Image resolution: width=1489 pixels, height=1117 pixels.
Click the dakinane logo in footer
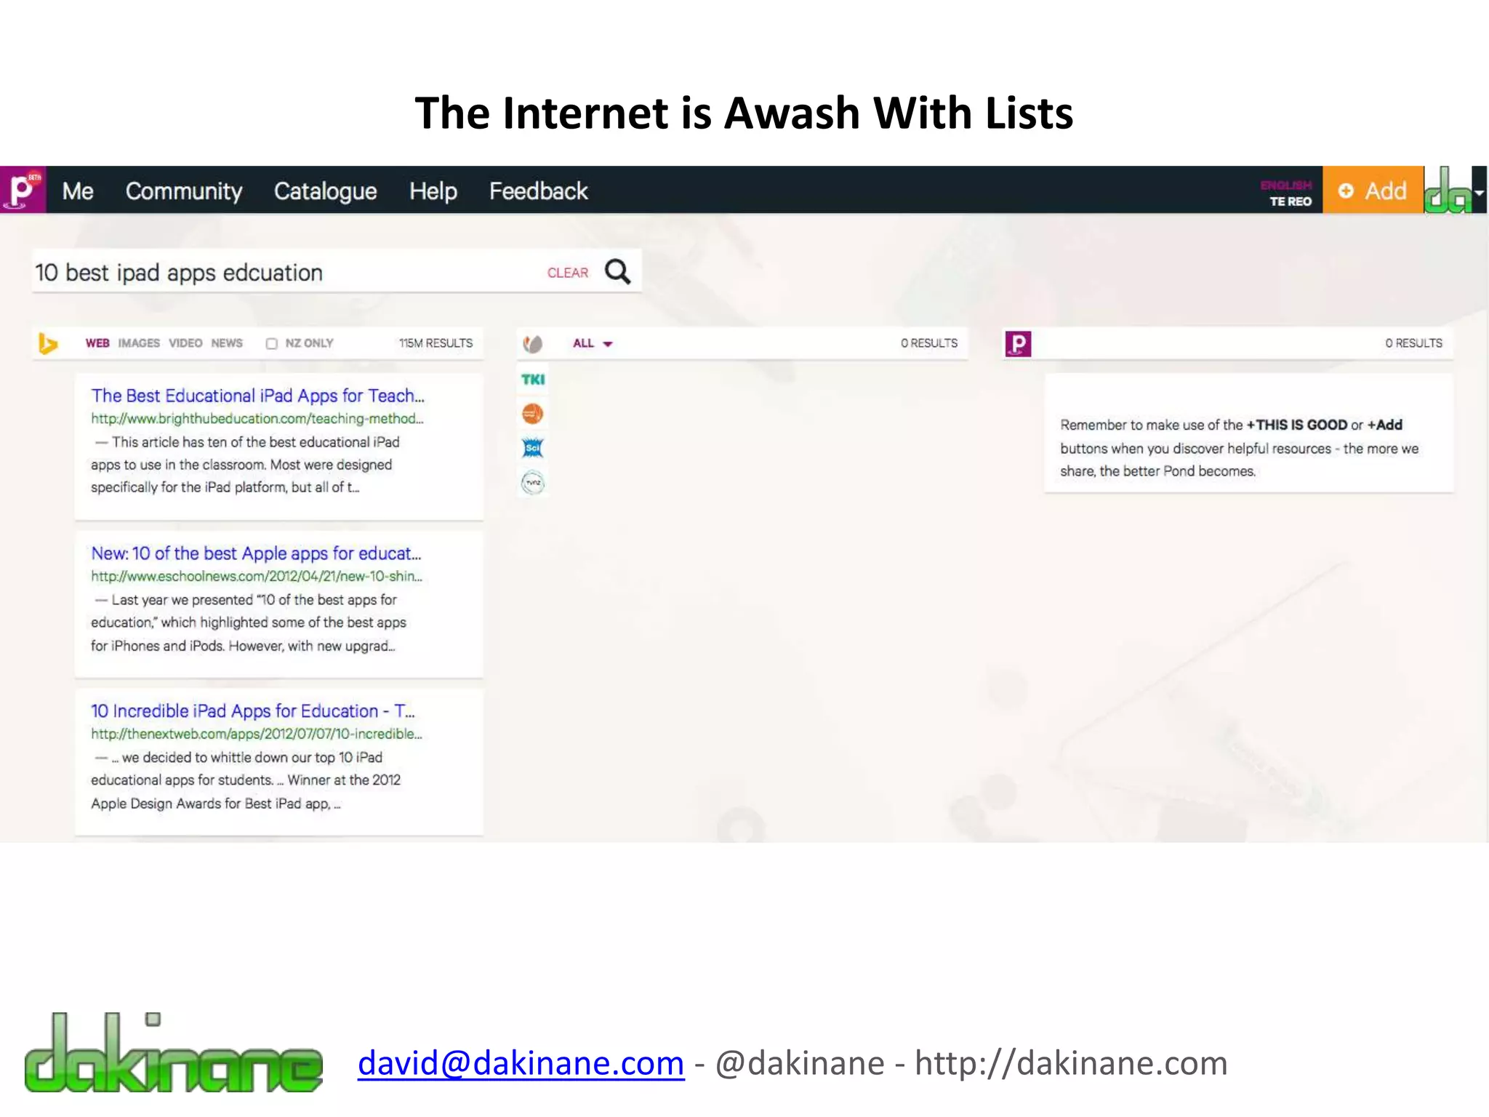click(x=173, y=1052)
